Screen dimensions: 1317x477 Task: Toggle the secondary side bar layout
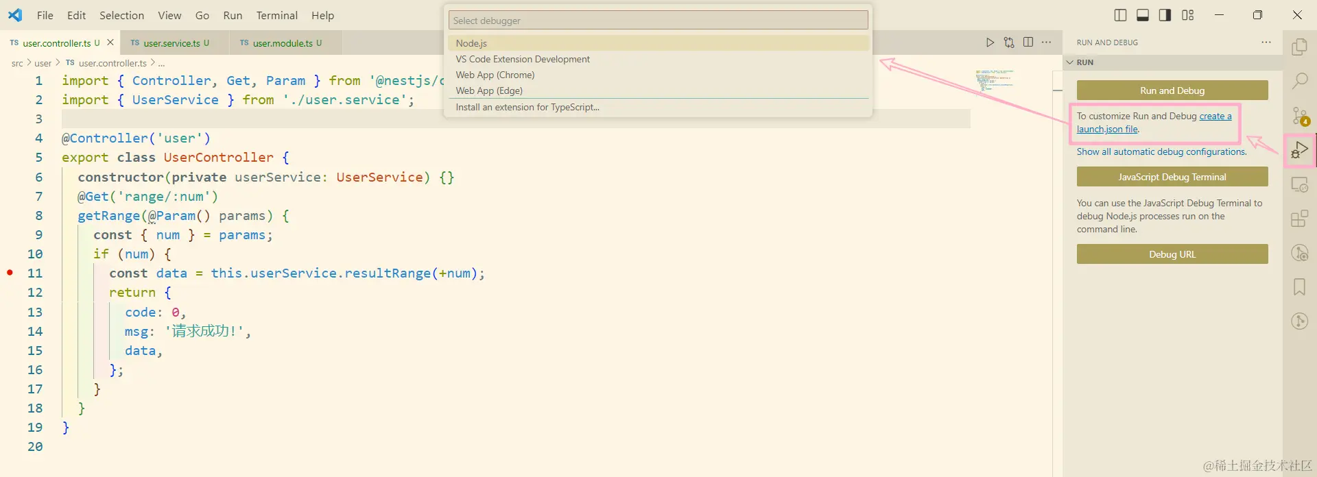coord(1165,15)
